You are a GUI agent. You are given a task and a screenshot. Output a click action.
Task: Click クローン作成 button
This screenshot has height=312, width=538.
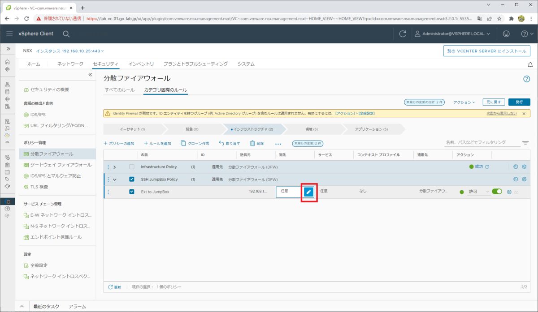(x=195, y=143)
